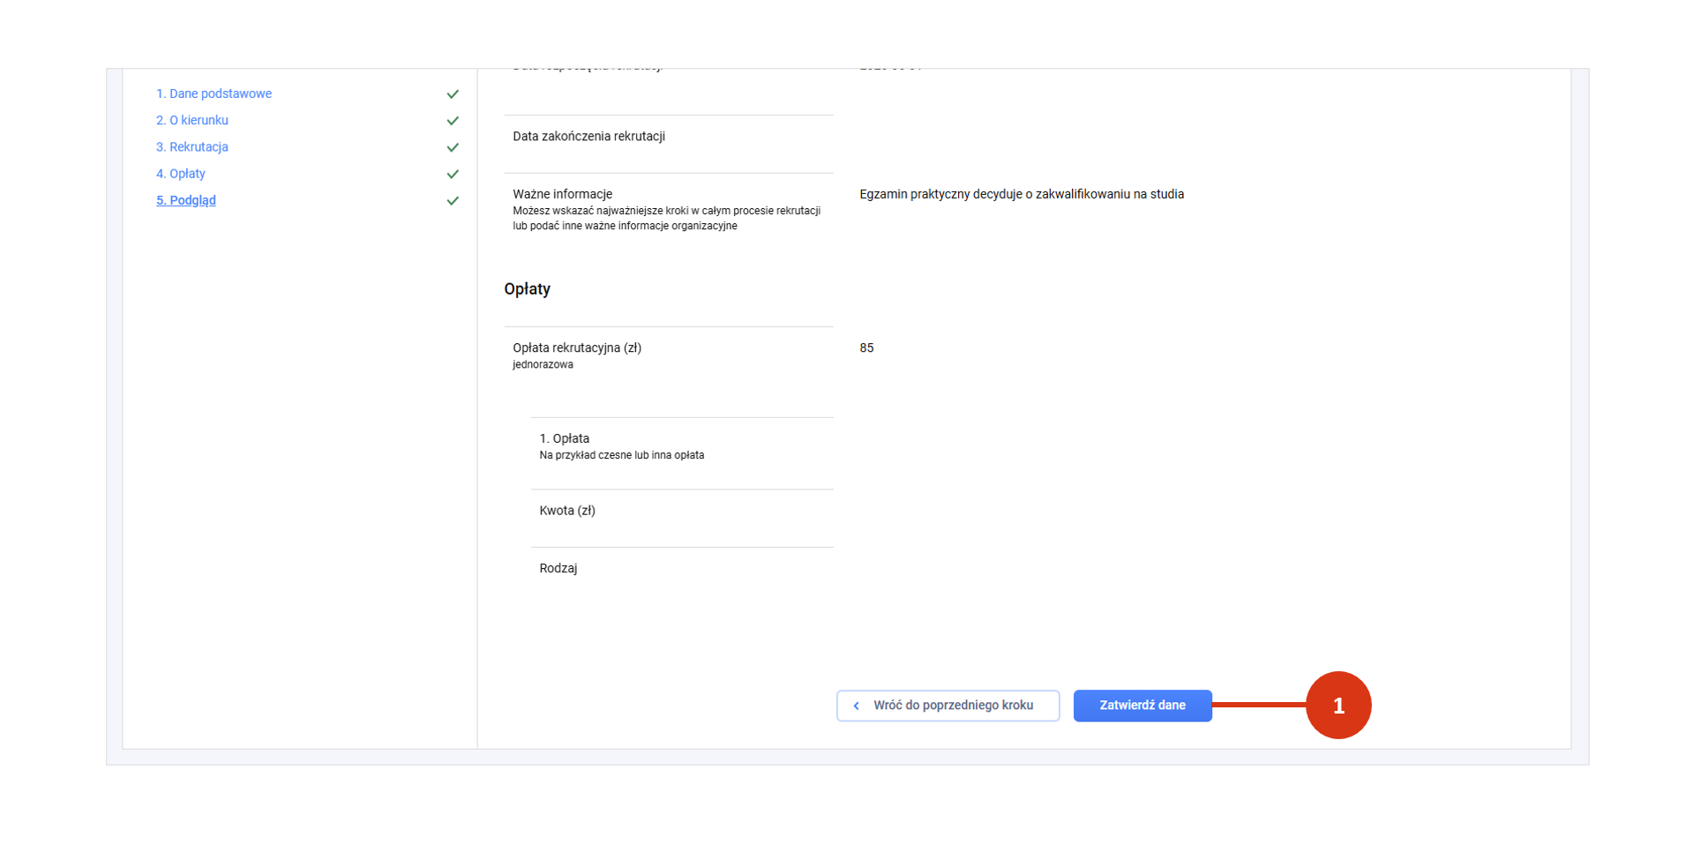Viewport: 1693px width, 867px height.
Task: Open step 1. Dane podstawowe
Action: pos(213,93)
